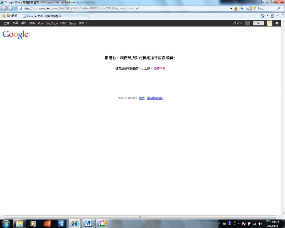Open 圖片 in Google bar

tap(24, 23)
